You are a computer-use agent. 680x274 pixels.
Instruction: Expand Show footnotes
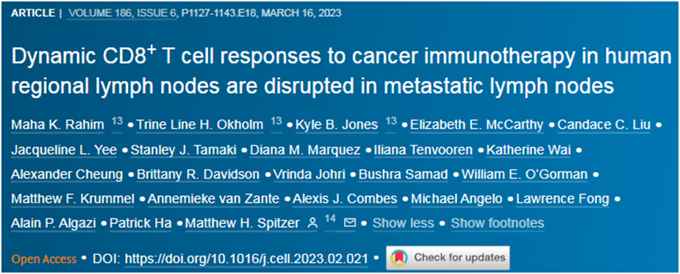coord(498,223)
